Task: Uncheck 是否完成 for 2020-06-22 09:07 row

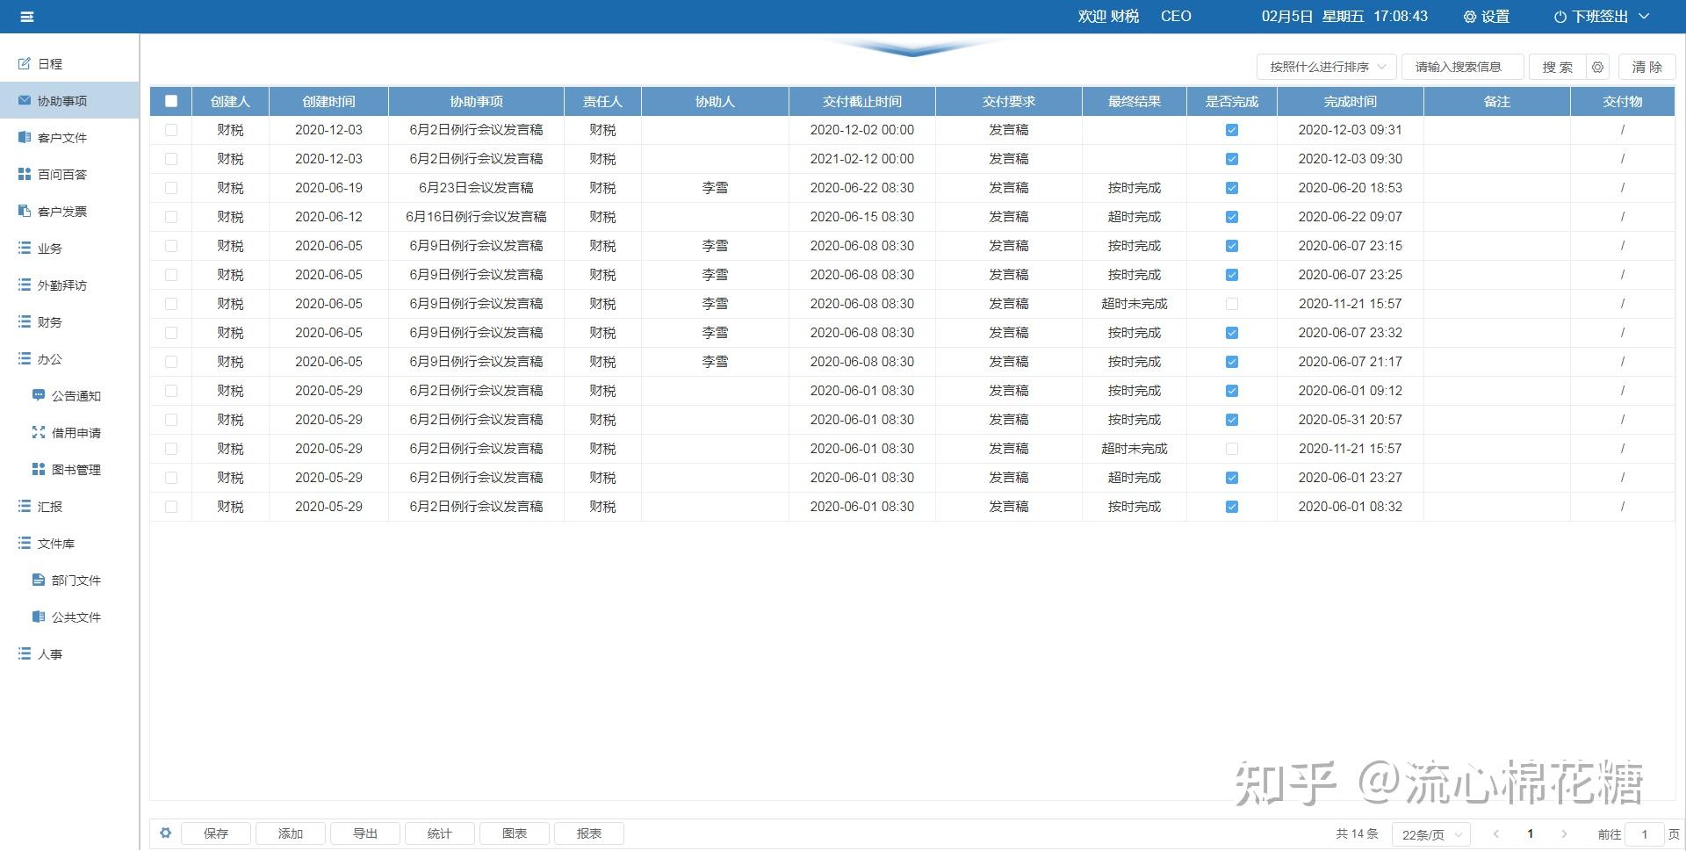Action: [x=1232, y=217]
